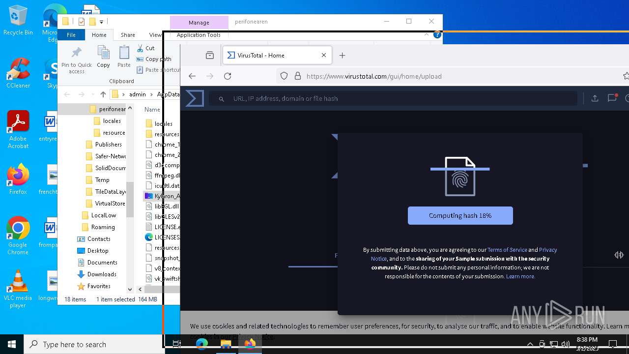This screenshot has width=629, height=354.
Task: Select Temp folder in navigation tree
Action: tap(102, 180)
